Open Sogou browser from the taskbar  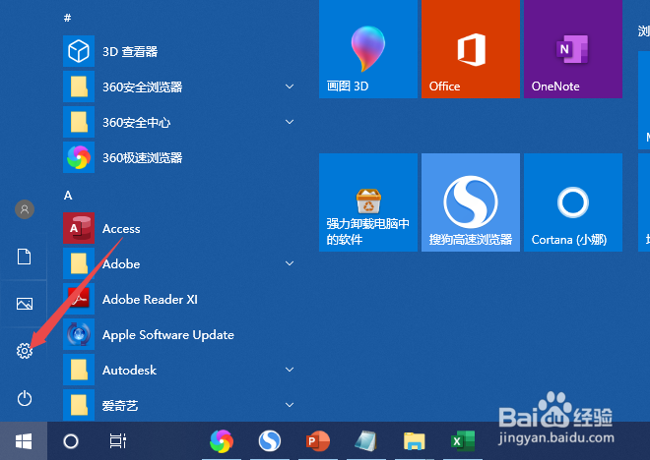click(x=270, y=441)
